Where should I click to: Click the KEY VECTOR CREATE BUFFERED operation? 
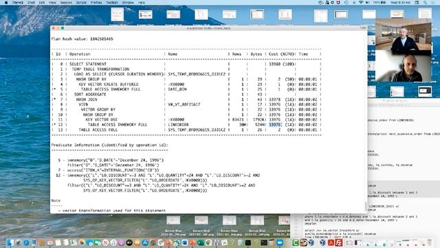tap(109, 84)
